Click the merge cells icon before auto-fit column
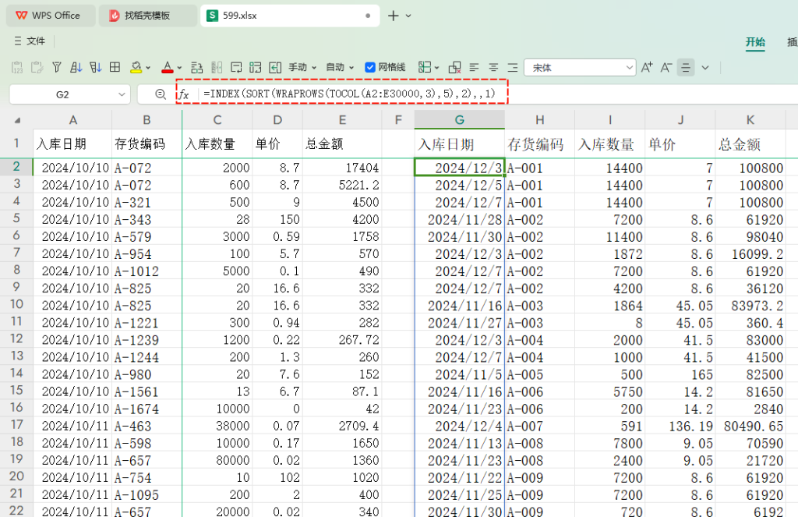The height and width of the screenshot is (517, 798). (x=256, y=67)
